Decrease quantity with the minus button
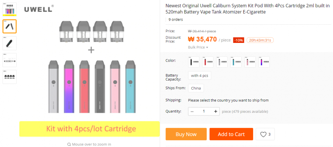The image size is (333, 147). pyautogui.click(x=192, y=111)
